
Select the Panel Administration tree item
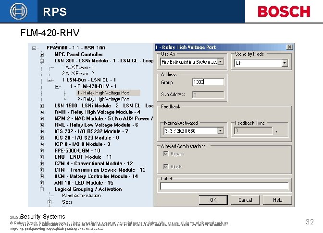point(81,196)
